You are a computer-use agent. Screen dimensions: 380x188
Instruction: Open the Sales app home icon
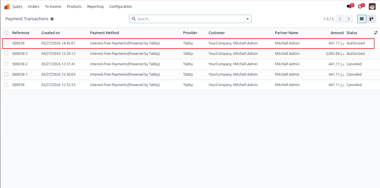[x=7, y=6]
